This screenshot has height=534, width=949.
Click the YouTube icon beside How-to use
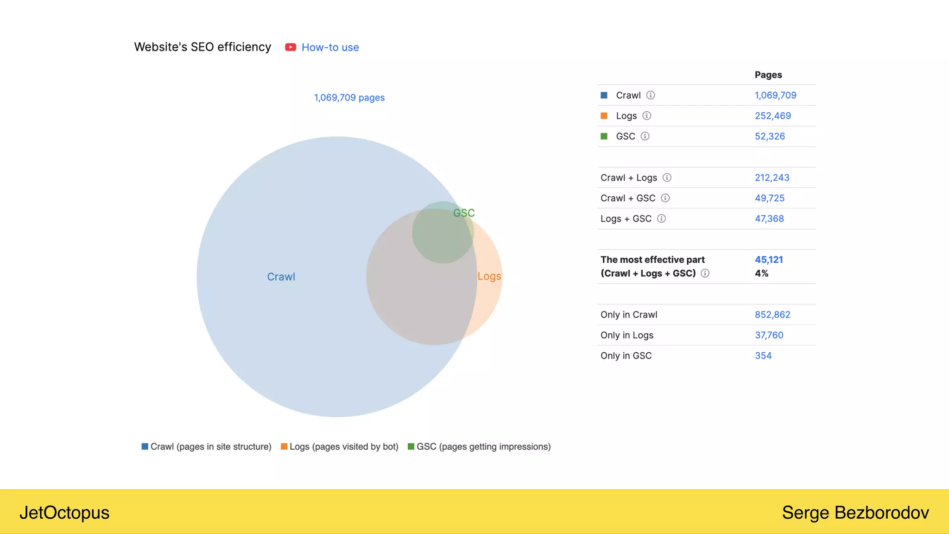291,47
